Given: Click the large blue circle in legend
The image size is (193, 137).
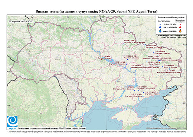Looking at the screenshot, I should point(160,27).
